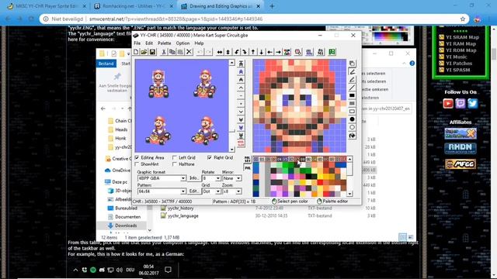The height and width of the screenshot is (279, 497).
Task: Select the Pen drawing tool
Action: point(352,71)
